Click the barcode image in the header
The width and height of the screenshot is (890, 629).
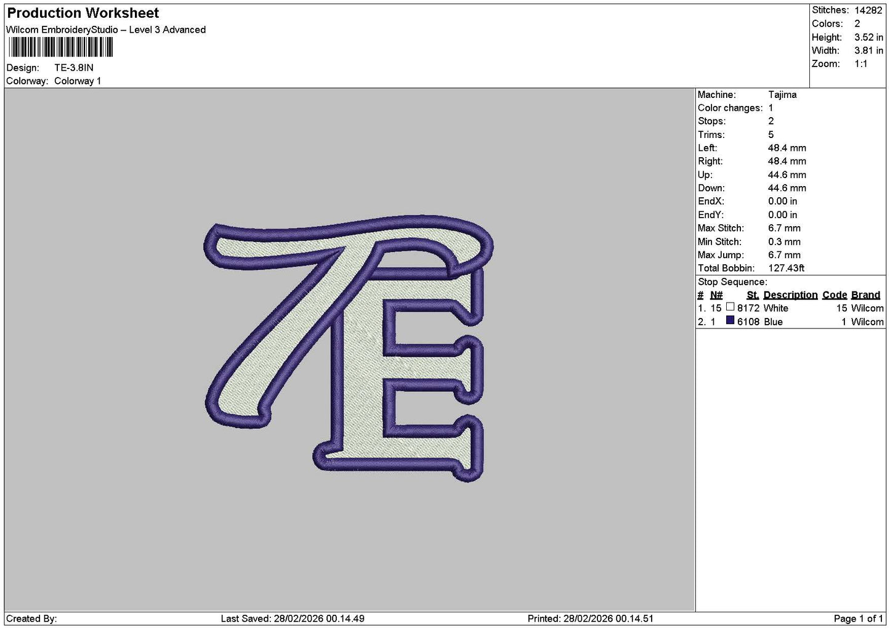[x=60, y=47]
